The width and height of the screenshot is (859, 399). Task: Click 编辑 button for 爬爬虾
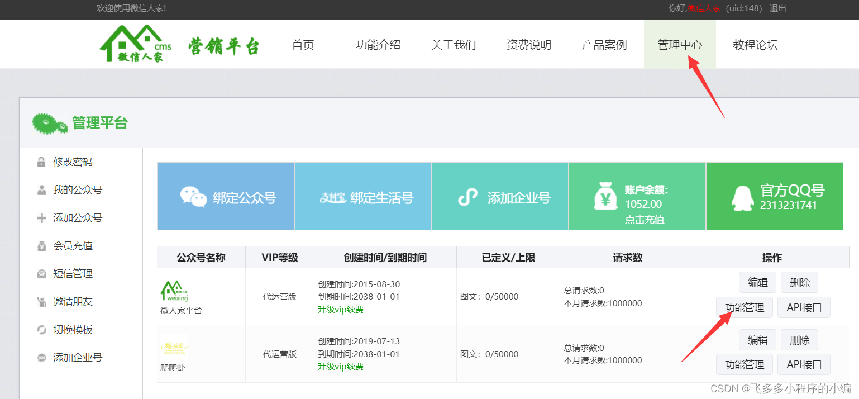click(758, 340)
